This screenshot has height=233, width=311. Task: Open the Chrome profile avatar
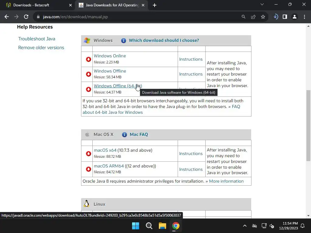[x=295, y=17]
